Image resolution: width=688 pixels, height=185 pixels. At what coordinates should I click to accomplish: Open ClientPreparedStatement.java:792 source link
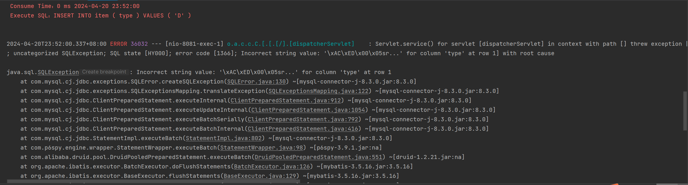click(x=303, y=120)
